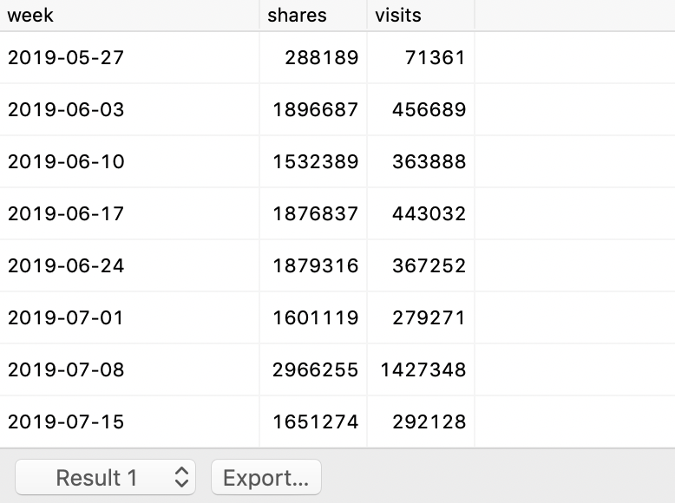Click the 2019-07-08 week cell
The width and height of the screenshot is (675, 503).
tap(66, 370)
